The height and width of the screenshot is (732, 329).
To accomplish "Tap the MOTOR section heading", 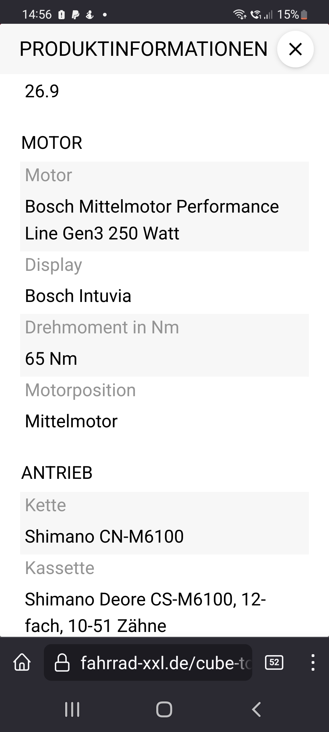I will point(52,143).
